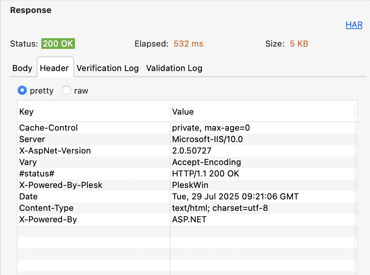Switch to the Body tab
The height and width of the screenshot is (275, 370).
click(23, 68)
